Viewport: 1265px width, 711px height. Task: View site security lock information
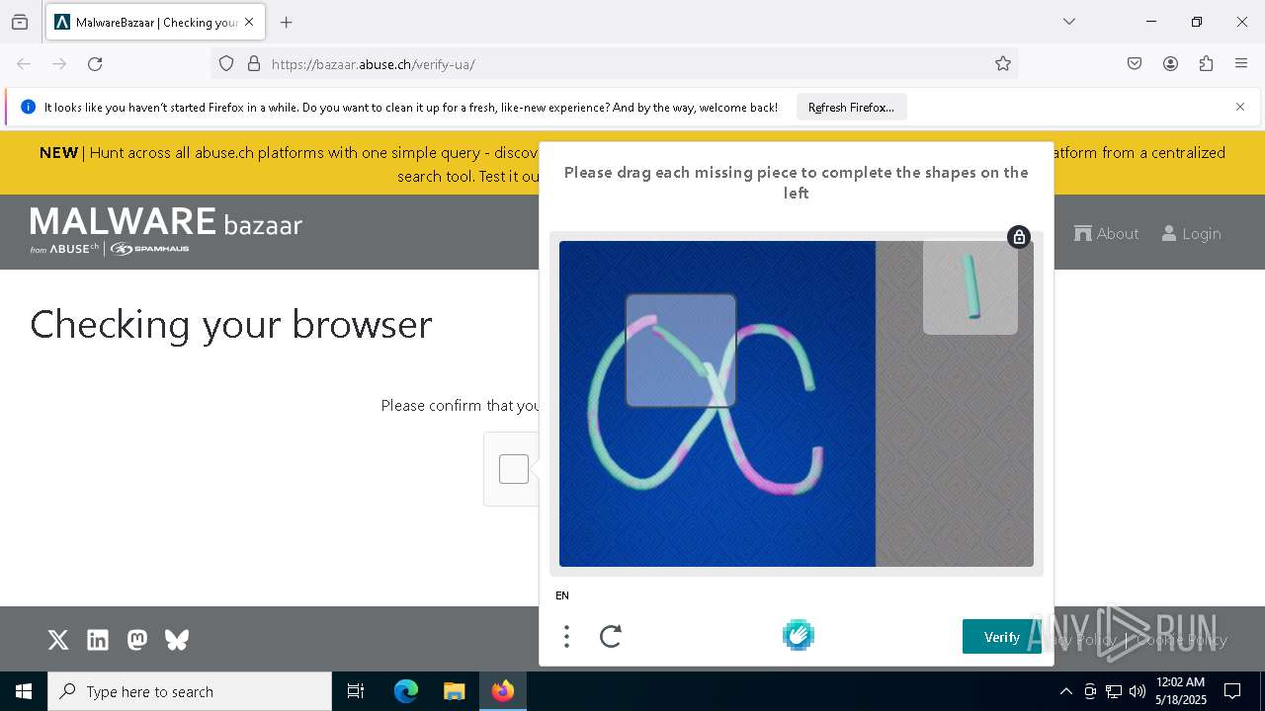click(254, 64)
